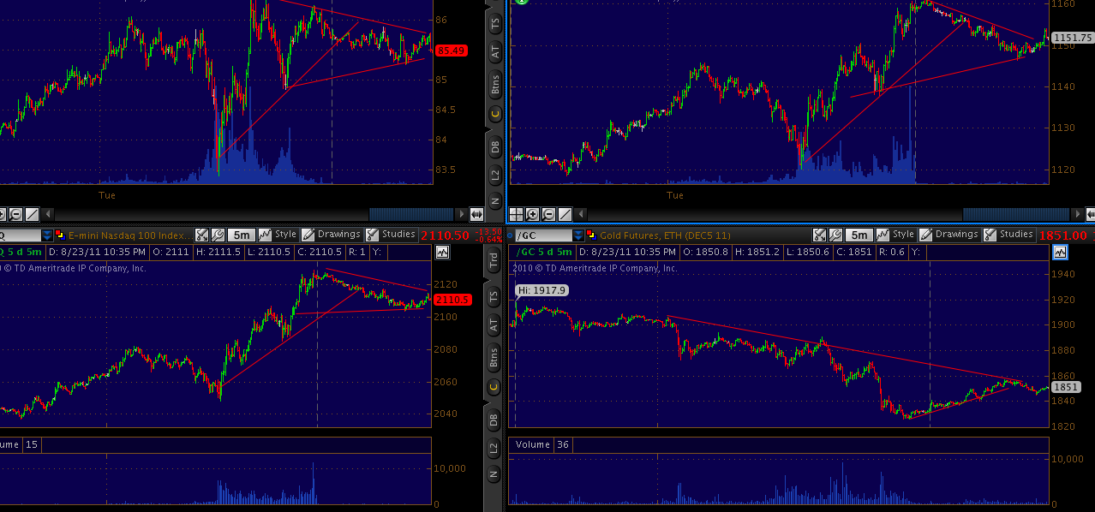Screen dimensions: 1095x512
Task: Open the symbol dropdown arrow on the Nasdaq chart
Action: click(x=46, y=235)
